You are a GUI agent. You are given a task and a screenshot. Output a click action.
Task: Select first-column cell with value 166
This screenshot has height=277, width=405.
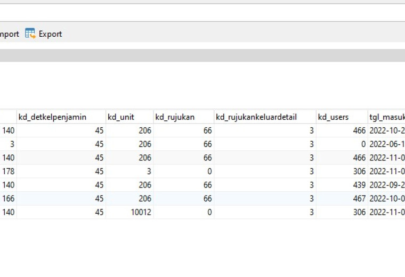click(x=9, y=199)
